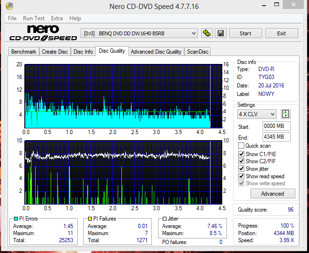Screen dimensions: 309x253
Task: Switch to the Disc Info tab
Action: [83, 52]
